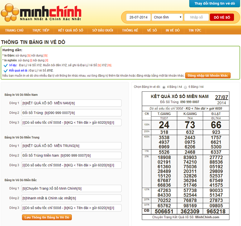Select the 4 Bảng / A4 radio option
The image size is (241, 226).
click(164, 87)
